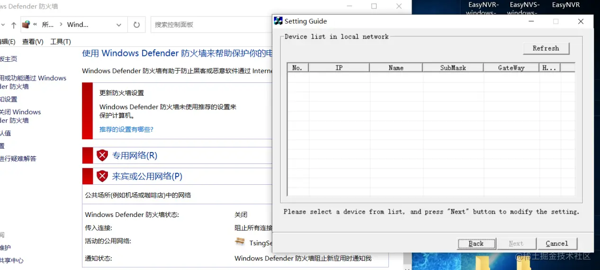Viewport: 600px width, 270px height.
Task: Click the 阻止所有连接 value text
Action: tap(254, 228)
